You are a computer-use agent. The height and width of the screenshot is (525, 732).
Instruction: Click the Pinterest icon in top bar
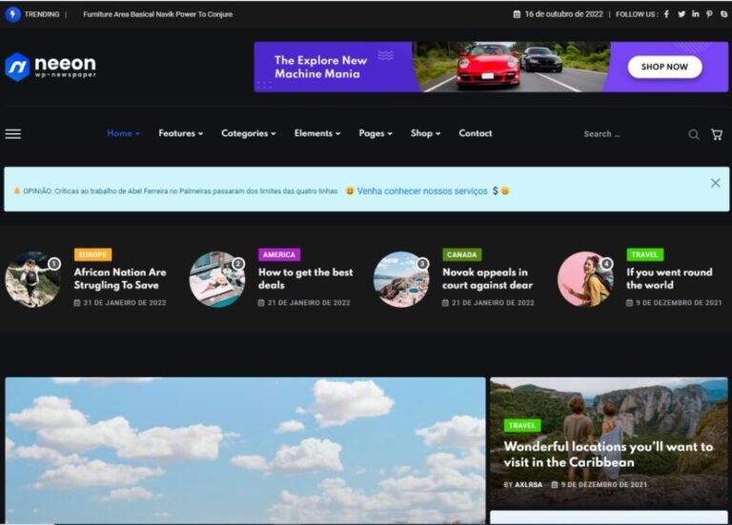pyautogui.click(x=710, y=14)
